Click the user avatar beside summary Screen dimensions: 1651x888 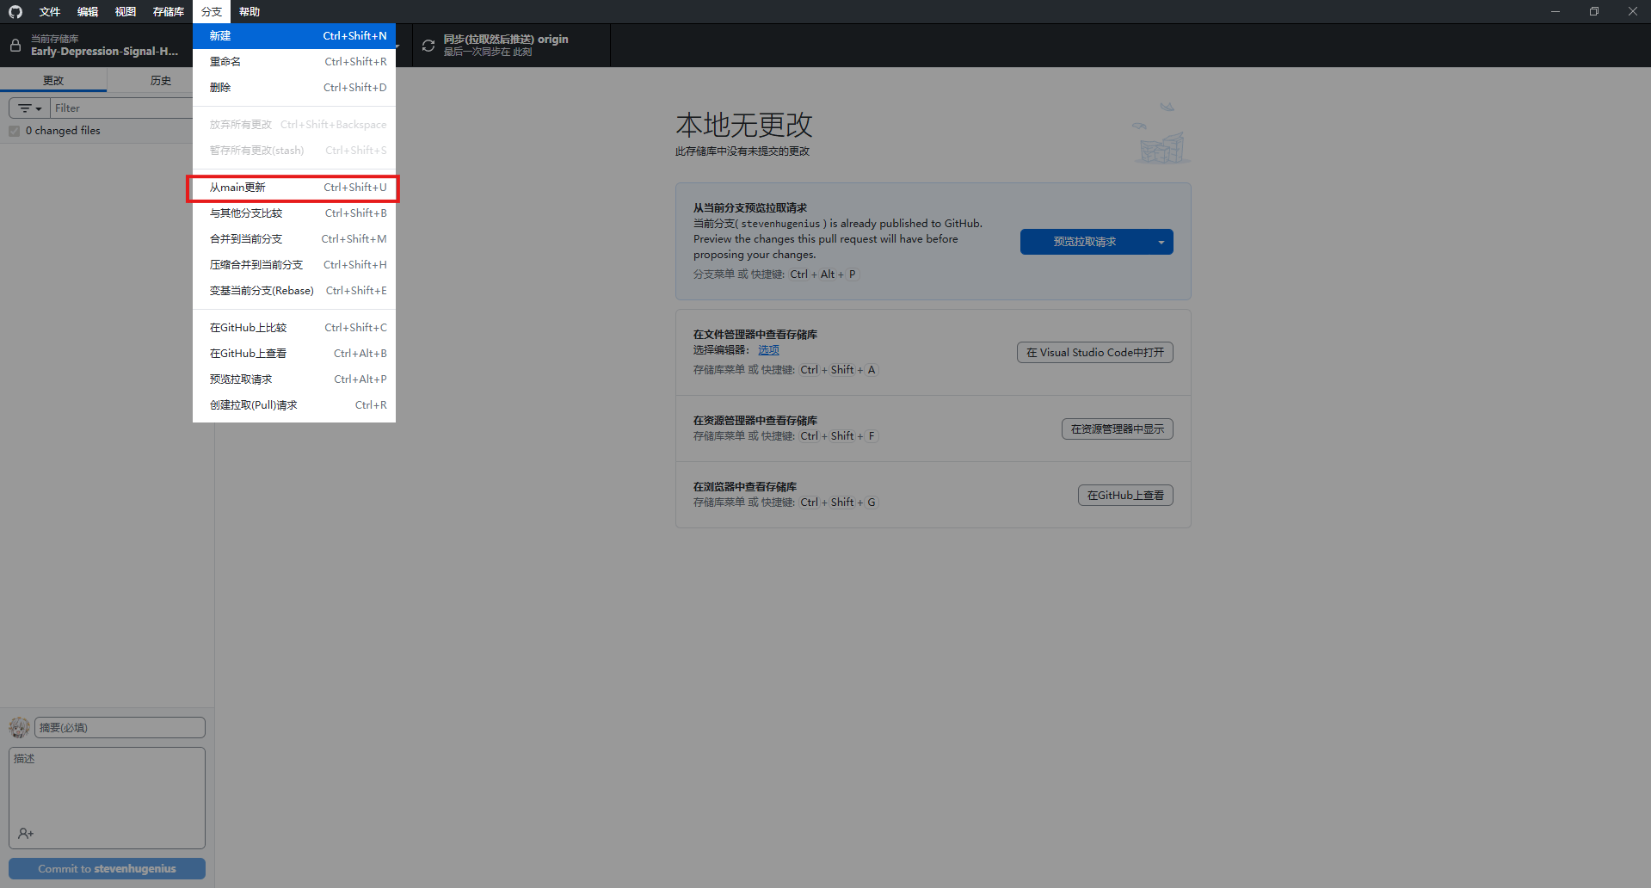(x=19, y=728)
